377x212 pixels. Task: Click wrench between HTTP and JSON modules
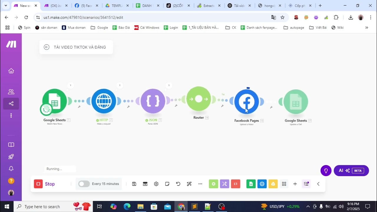[128, 107]
